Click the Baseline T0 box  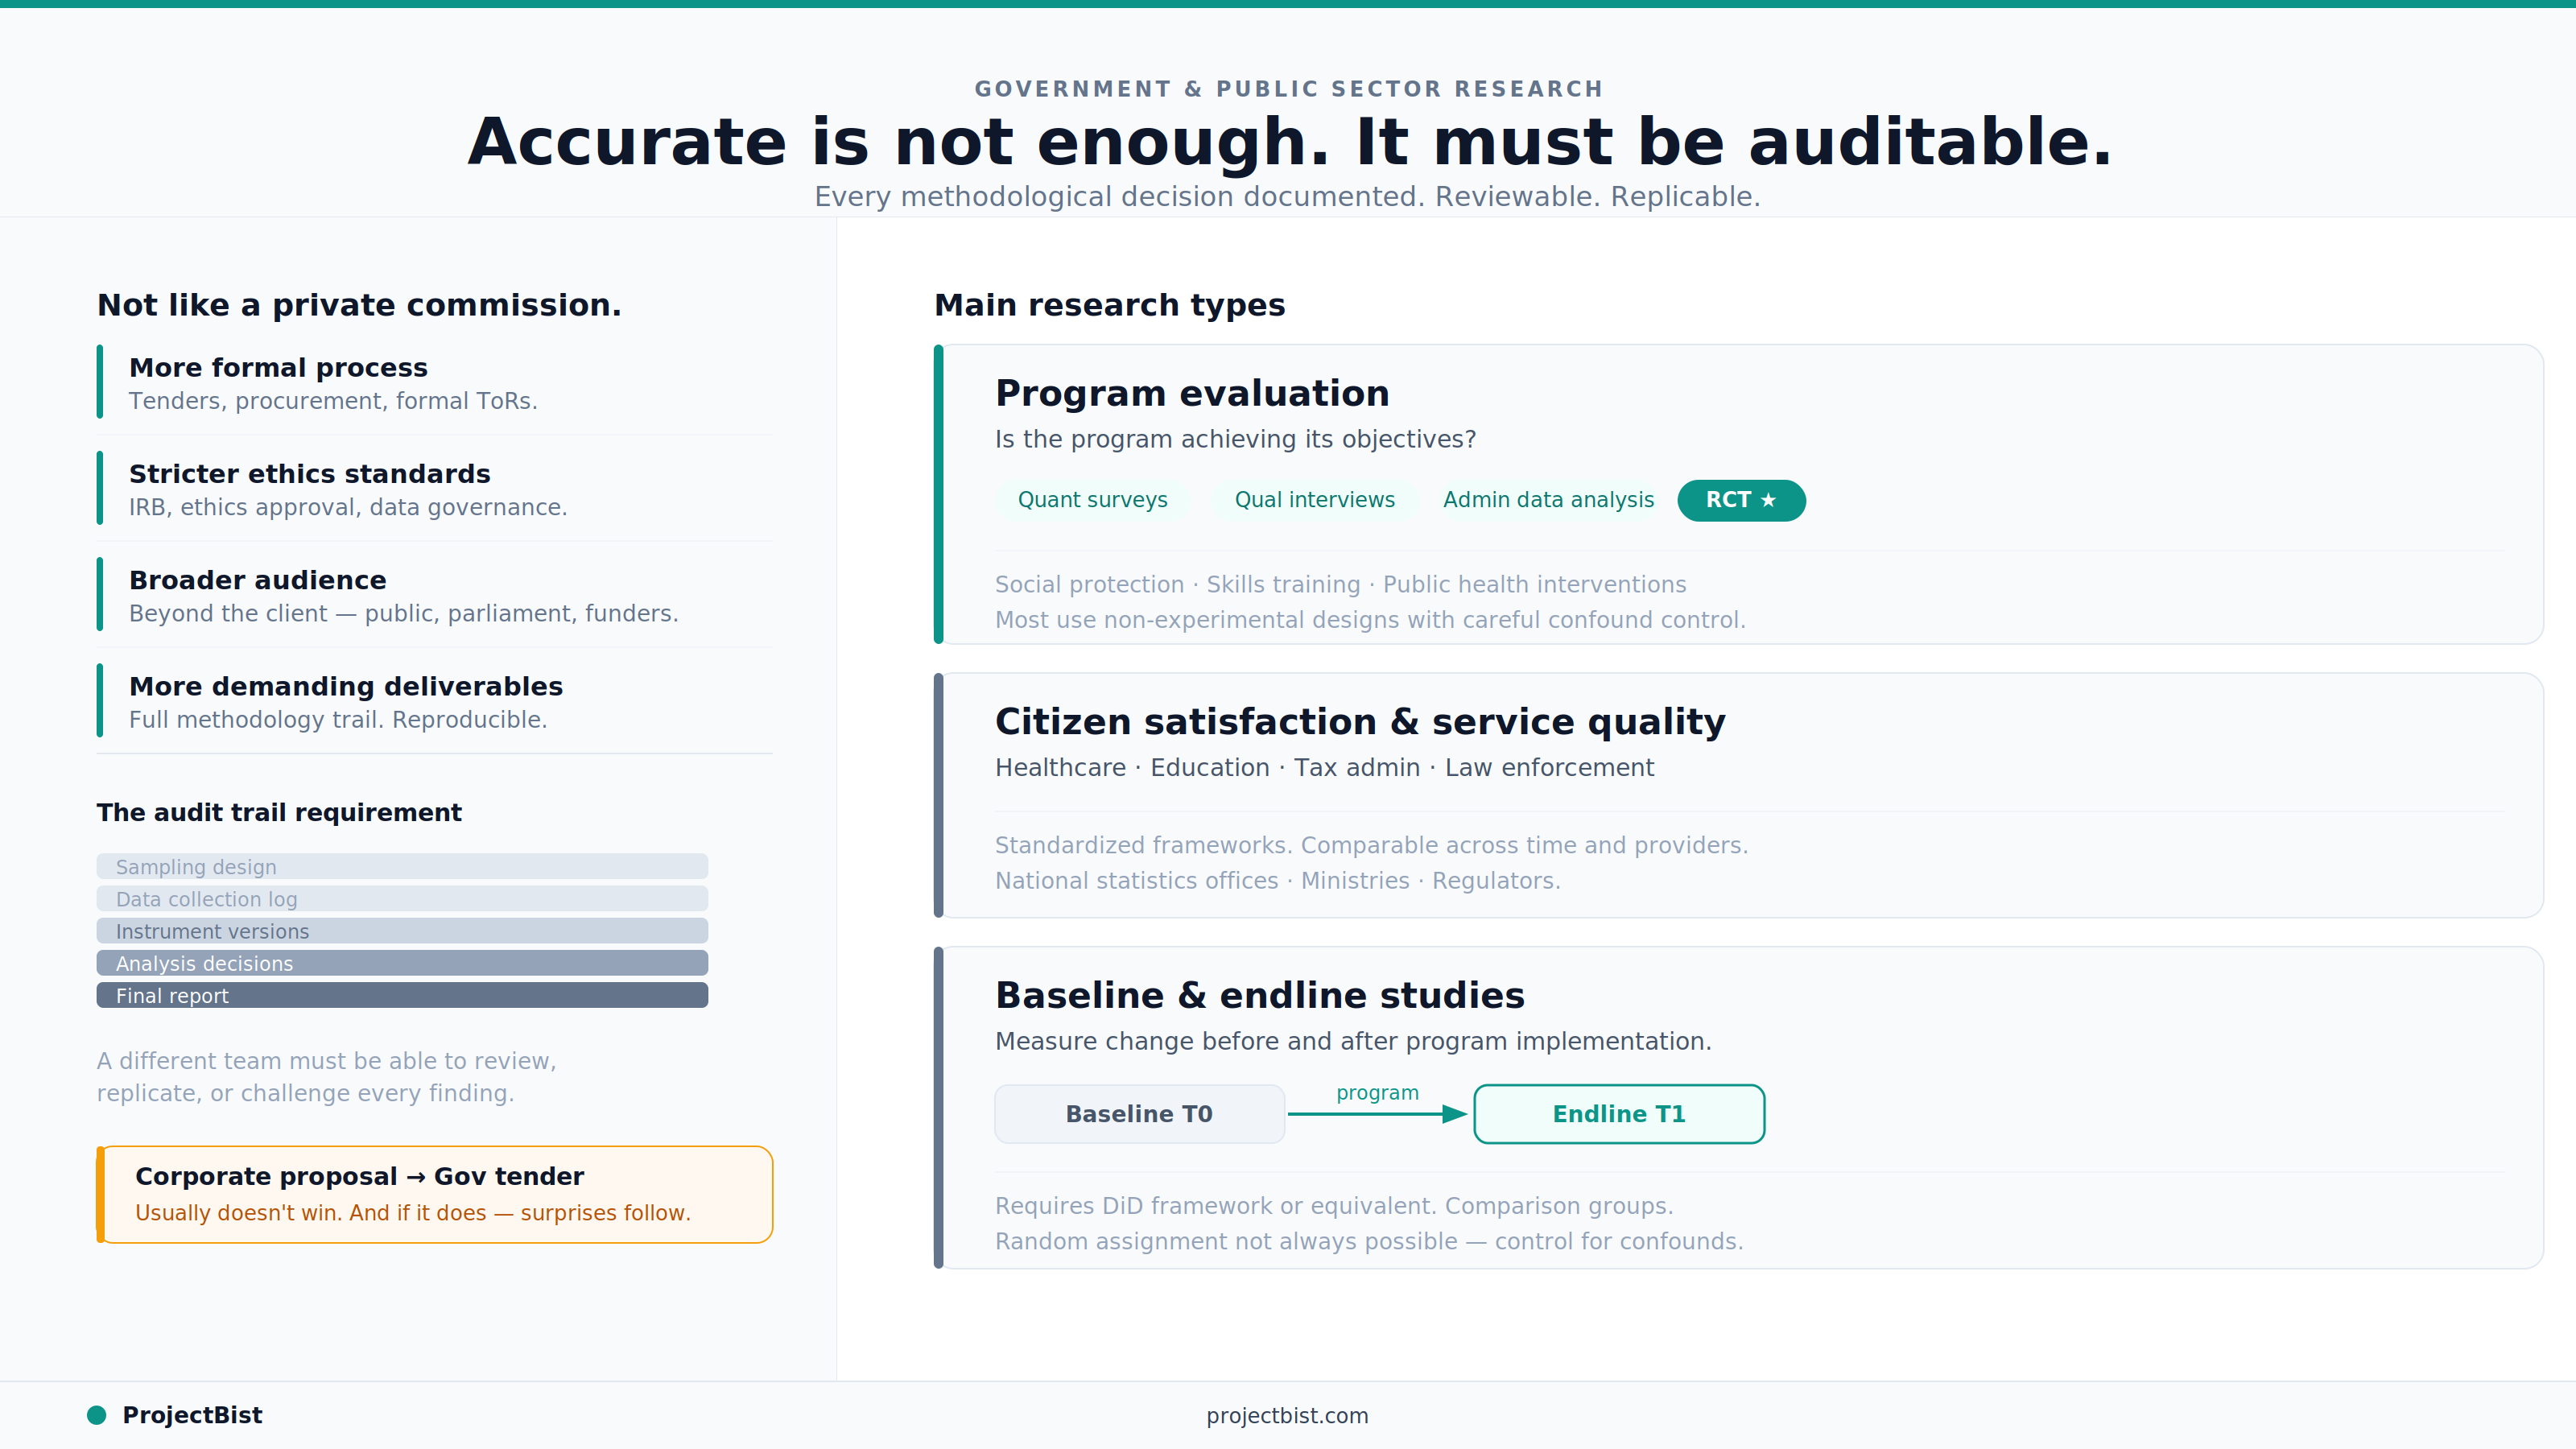pos(1139,1113)
